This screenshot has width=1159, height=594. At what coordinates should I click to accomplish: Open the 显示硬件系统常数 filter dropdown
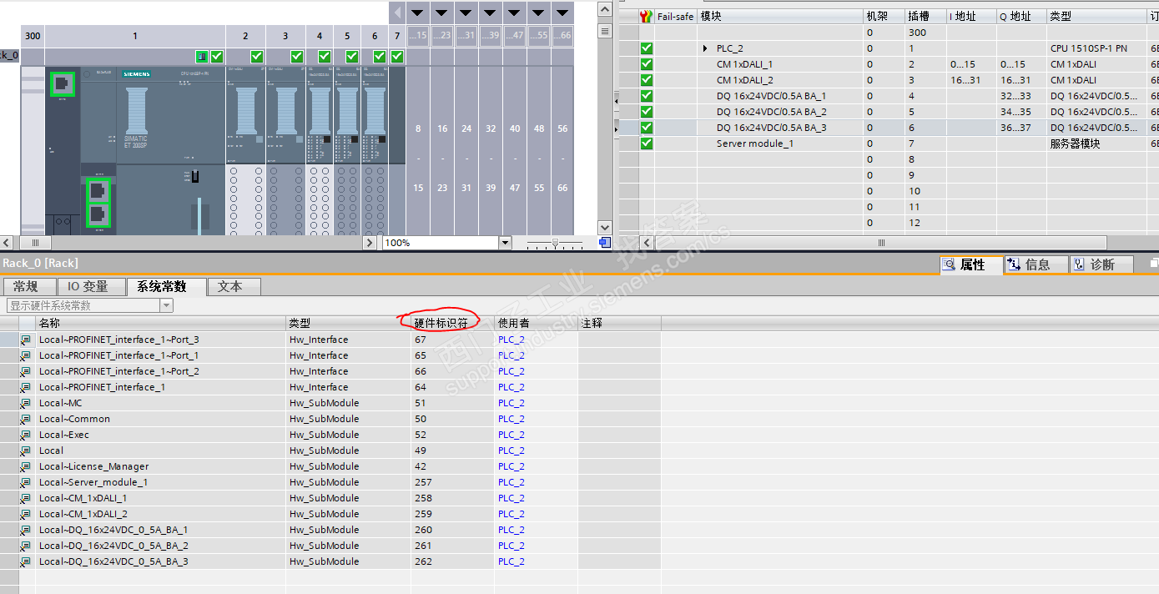(x=167, y=305)
